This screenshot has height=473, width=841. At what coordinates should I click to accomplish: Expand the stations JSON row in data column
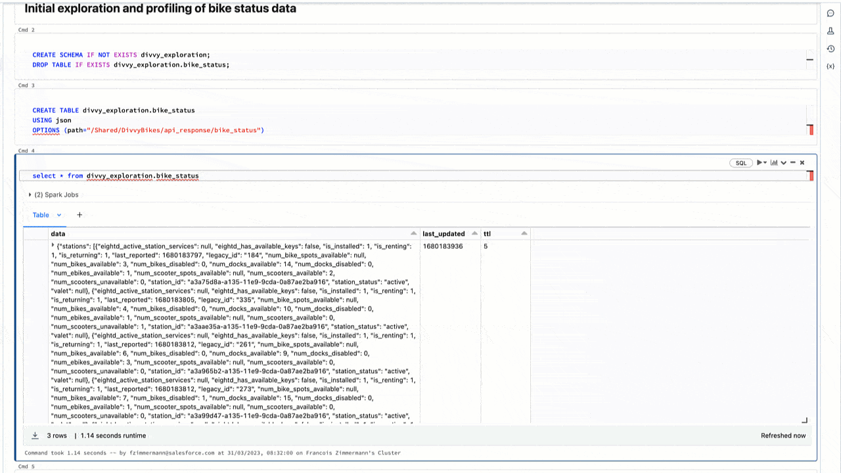point(53,246)
